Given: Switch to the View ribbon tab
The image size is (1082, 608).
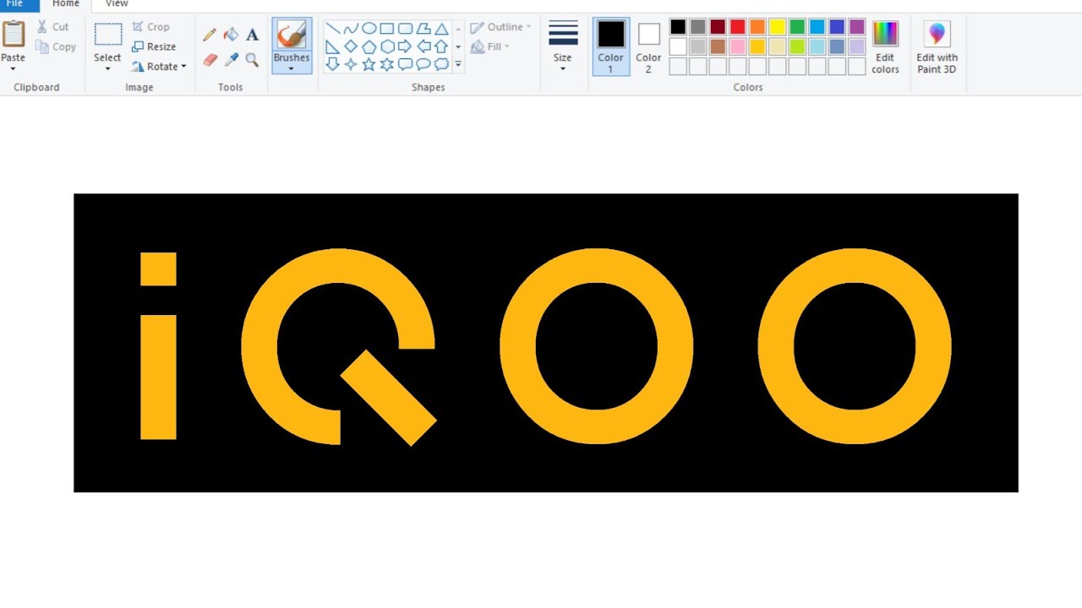Looking at the screenshot, I should point(117,4).
